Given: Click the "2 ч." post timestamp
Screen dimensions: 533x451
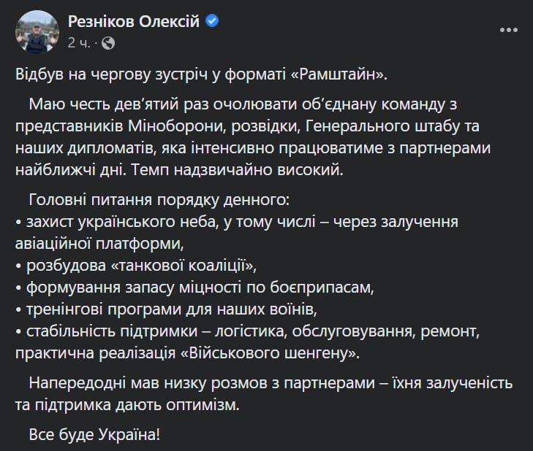Looking at the screenshot, I should coord(79,43).
